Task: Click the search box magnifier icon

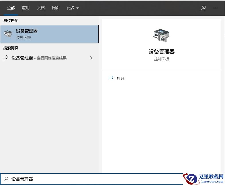Action: coord(6,179)
